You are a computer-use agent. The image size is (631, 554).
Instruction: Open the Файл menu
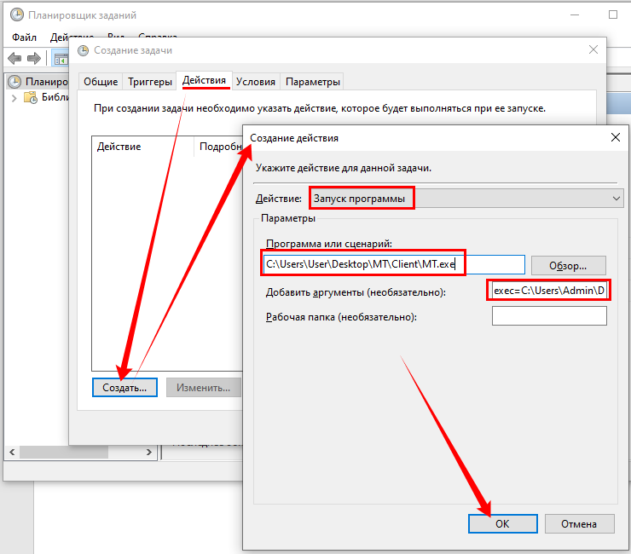pyautogui.click(x=26, y=38)
